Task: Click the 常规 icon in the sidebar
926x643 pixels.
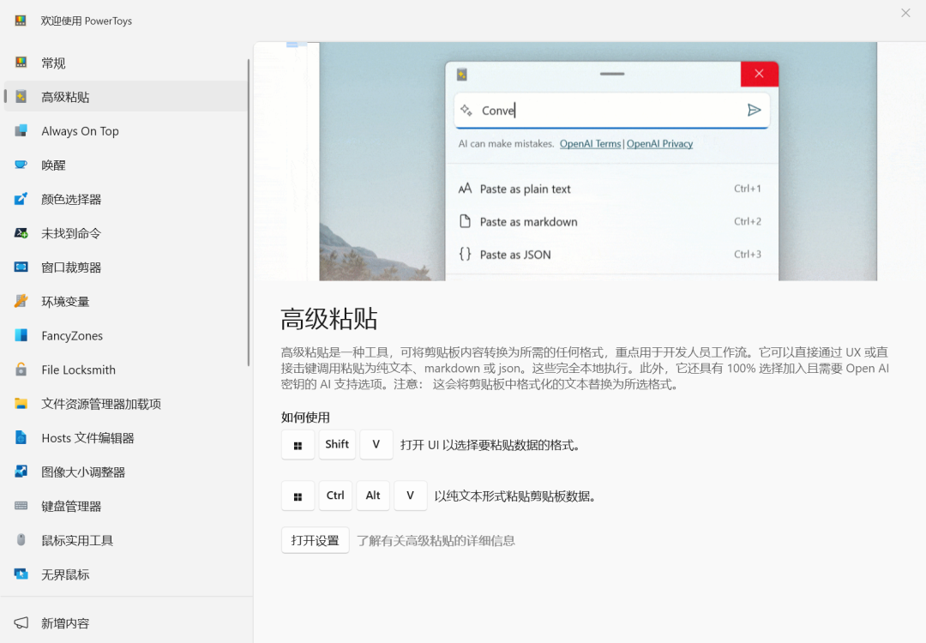Action: click(21, 63)
